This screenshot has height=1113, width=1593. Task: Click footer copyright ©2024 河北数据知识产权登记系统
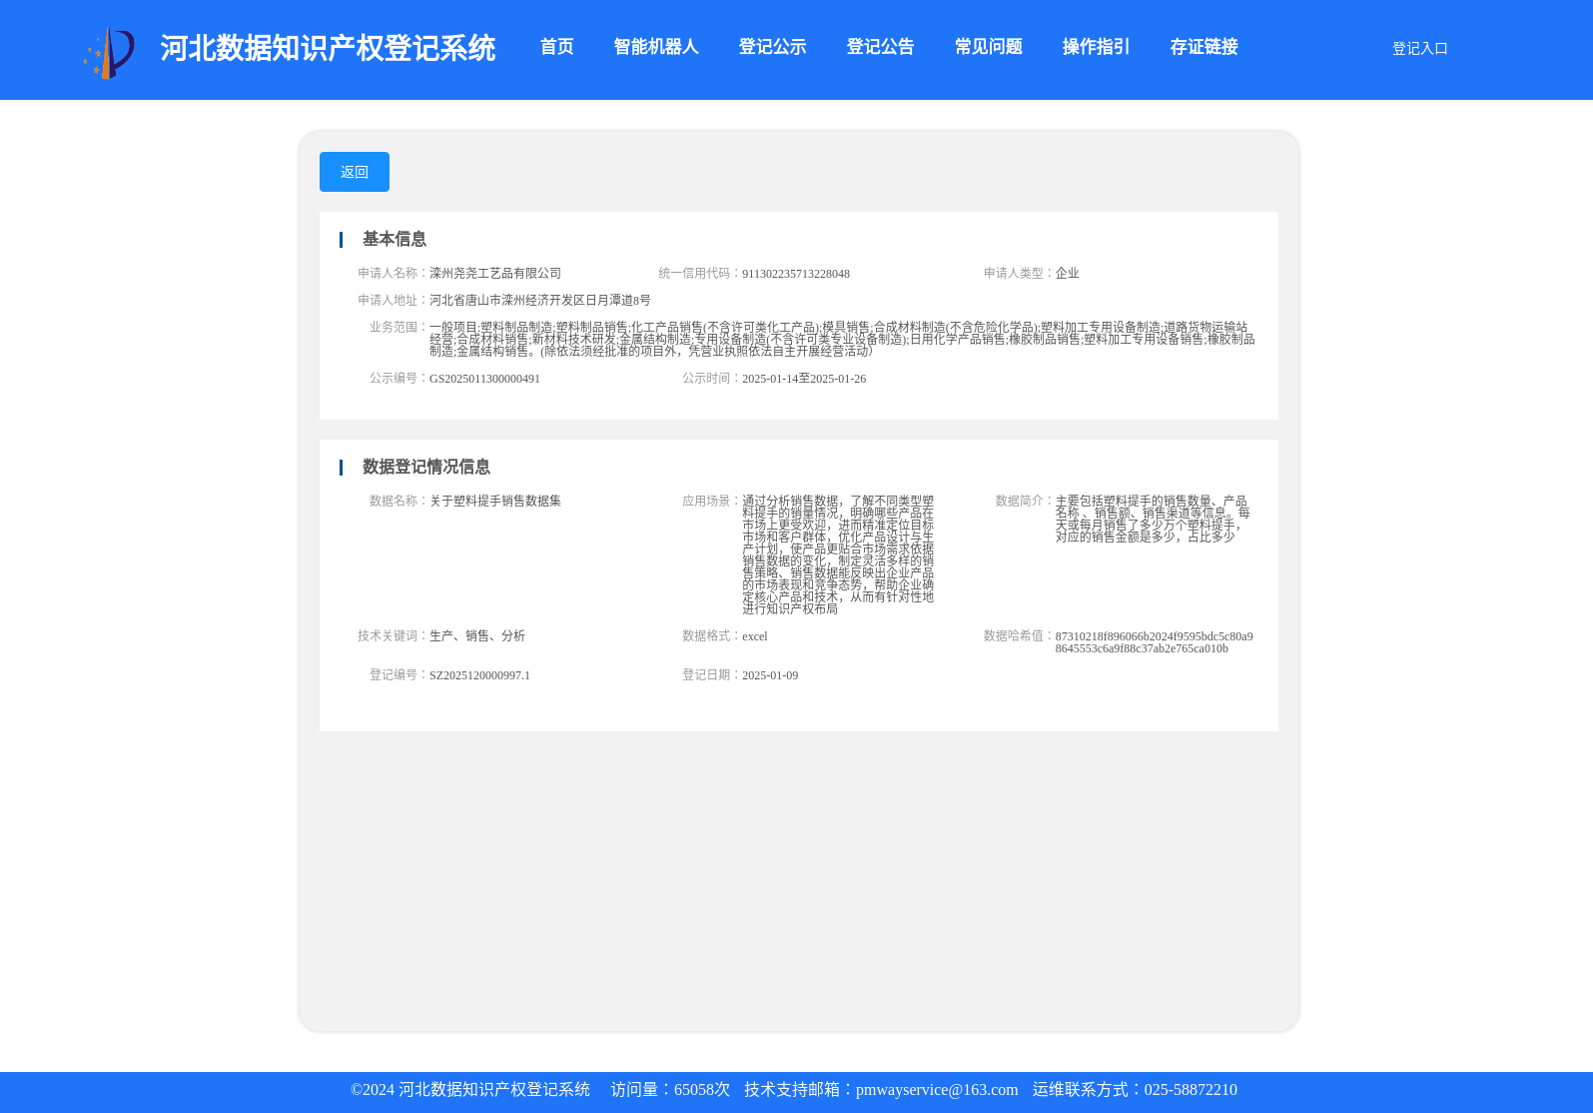470,1090
